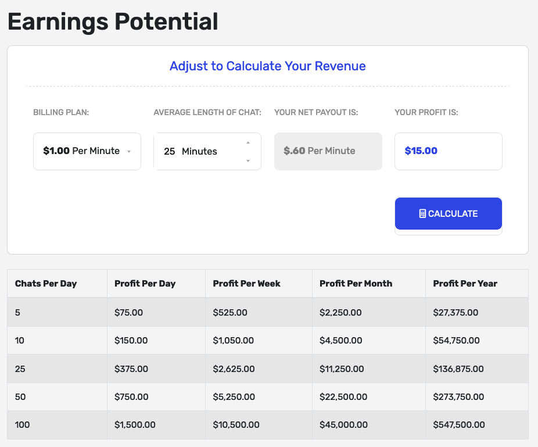The width and height of the screenshot is (538, 447).
Task: Click the $547,500.00 profit per year cell
Action: pyautogui.click(x=477, y=425)
